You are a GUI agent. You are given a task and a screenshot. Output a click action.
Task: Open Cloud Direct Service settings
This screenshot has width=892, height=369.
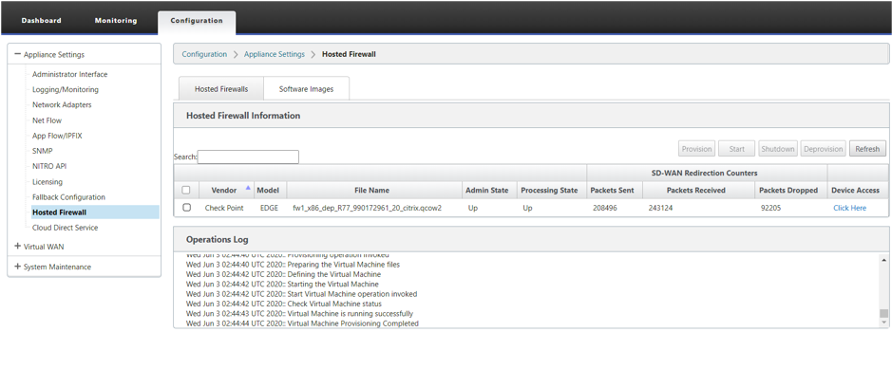click(65, 228)
